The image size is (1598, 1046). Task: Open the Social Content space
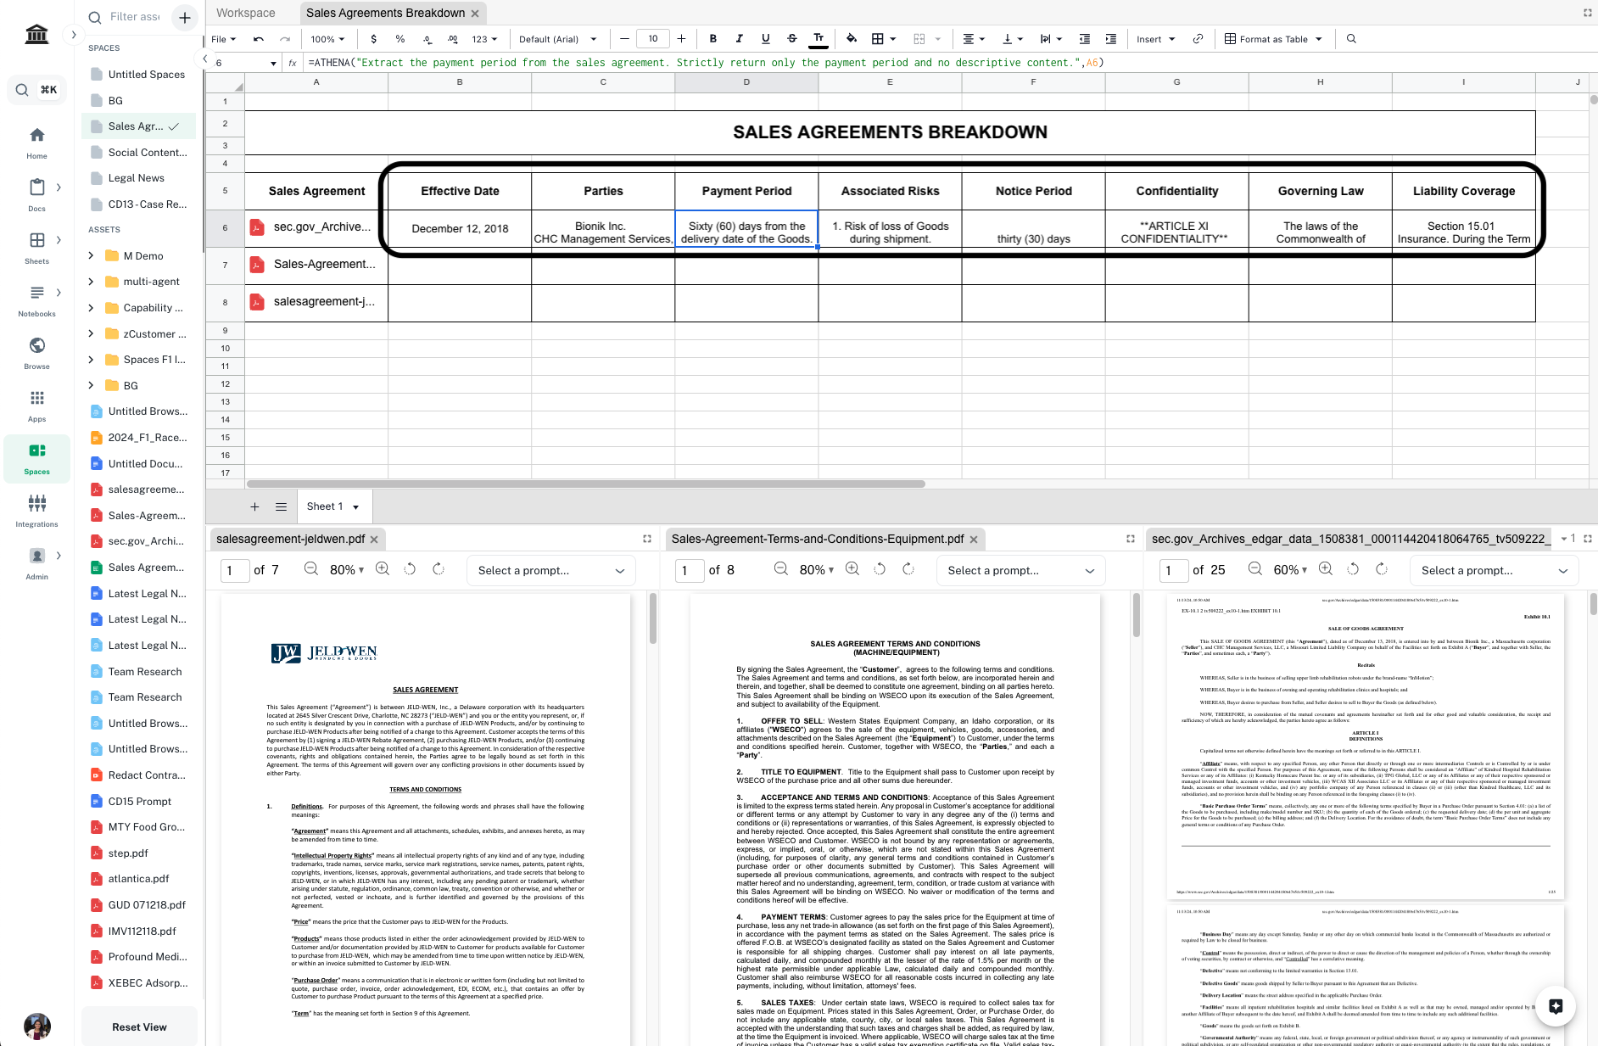tap(139, 153)
